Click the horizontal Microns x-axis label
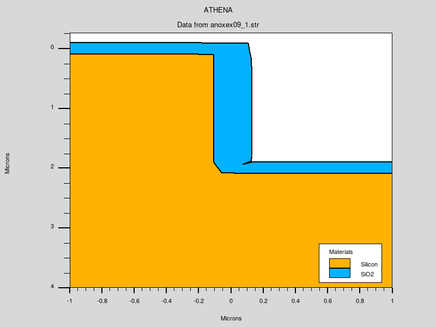Viewport: 436px width, 327px height. 231,318
